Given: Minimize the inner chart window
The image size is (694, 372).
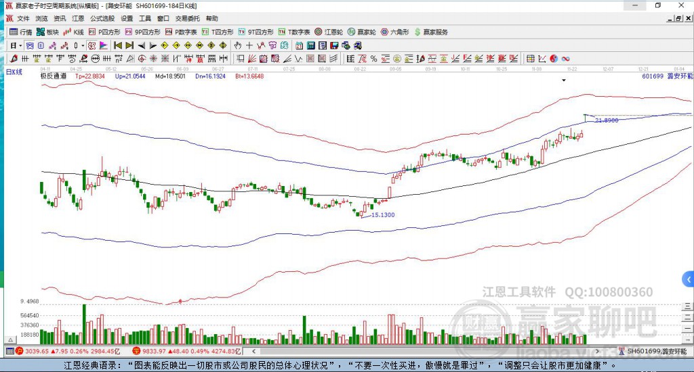Looking at the screenshot, I should coord(670,18).
